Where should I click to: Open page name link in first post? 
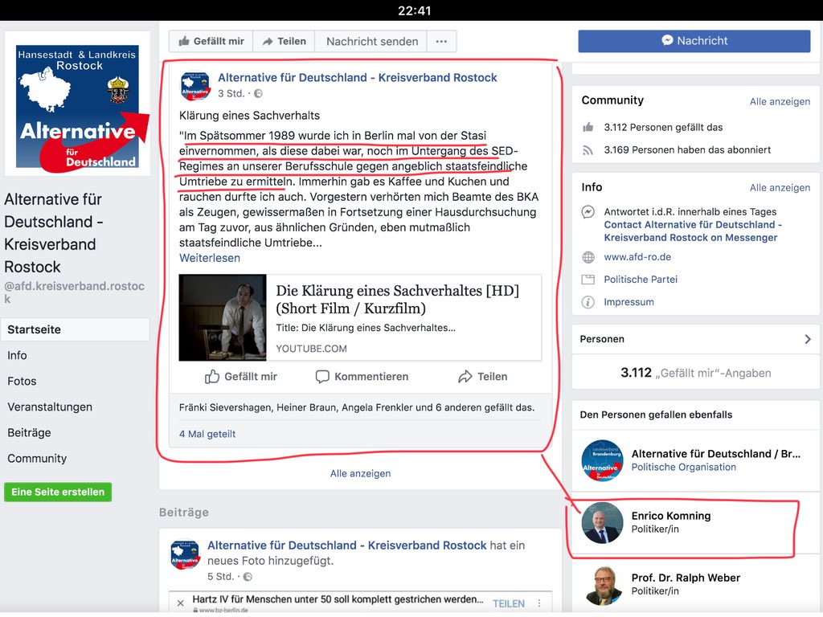tap(358, 78)
